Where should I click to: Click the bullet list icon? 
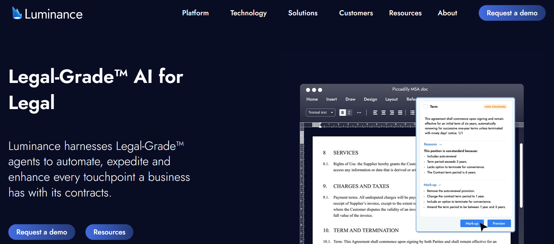coord(412,113)
